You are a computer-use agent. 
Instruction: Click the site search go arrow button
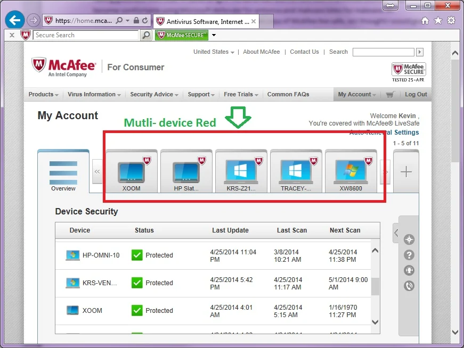[x=419, y=52]
